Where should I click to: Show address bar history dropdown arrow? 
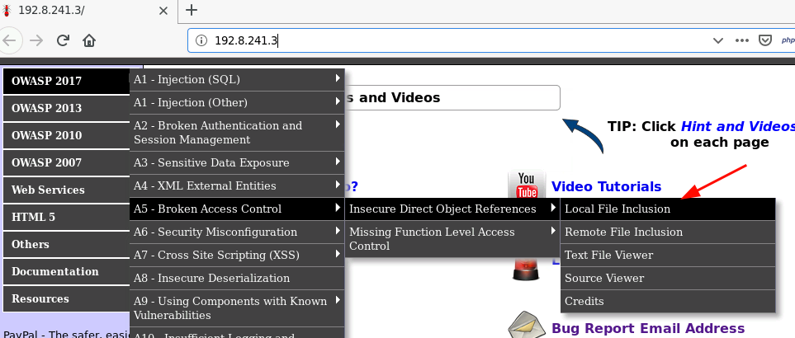(x=718, y=40)
